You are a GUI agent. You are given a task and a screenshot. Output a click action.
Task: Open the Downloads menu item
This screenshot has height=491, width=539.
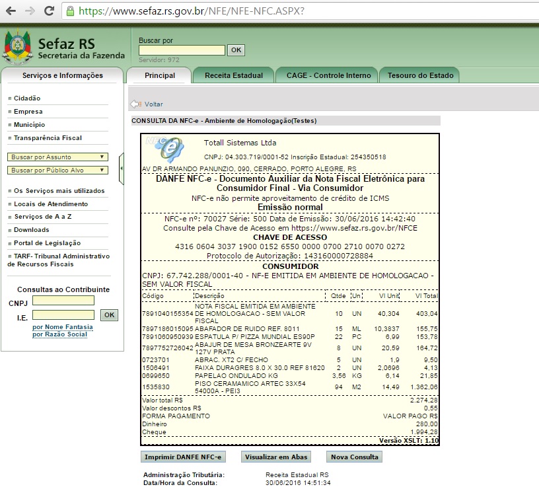tap(31, 230)
